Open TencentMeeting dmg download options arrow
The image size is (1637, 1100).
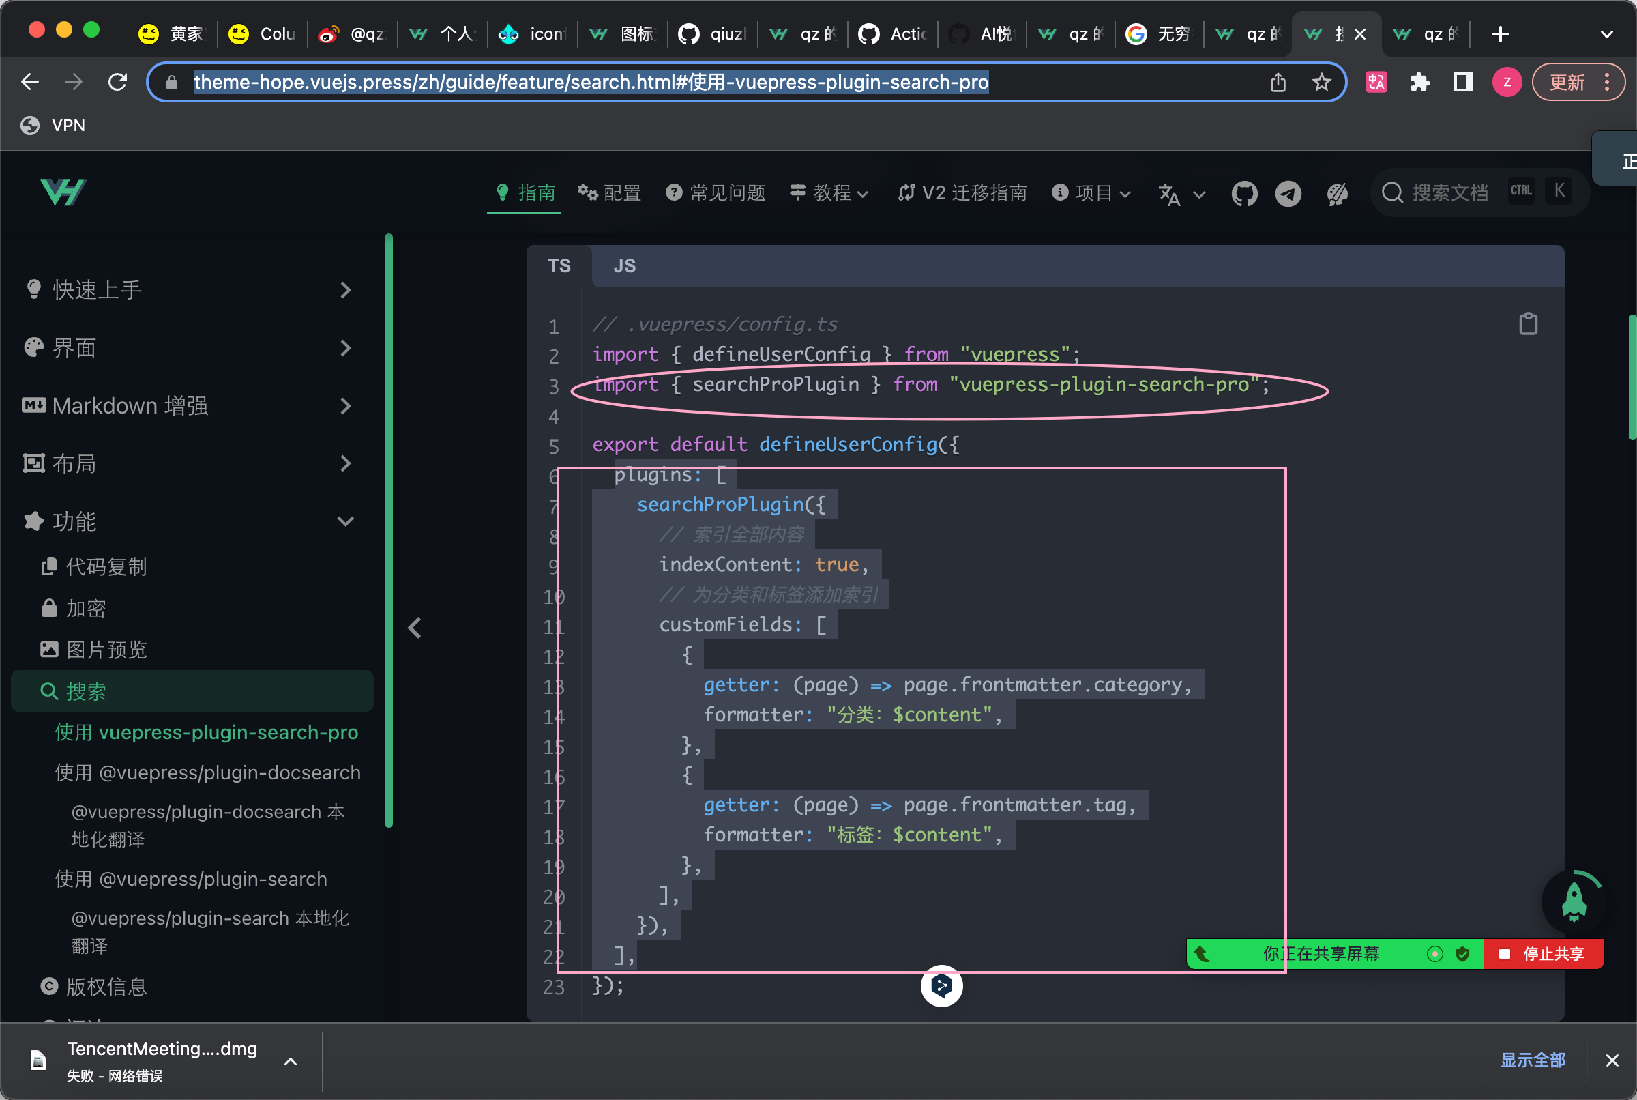[291, 1060]
